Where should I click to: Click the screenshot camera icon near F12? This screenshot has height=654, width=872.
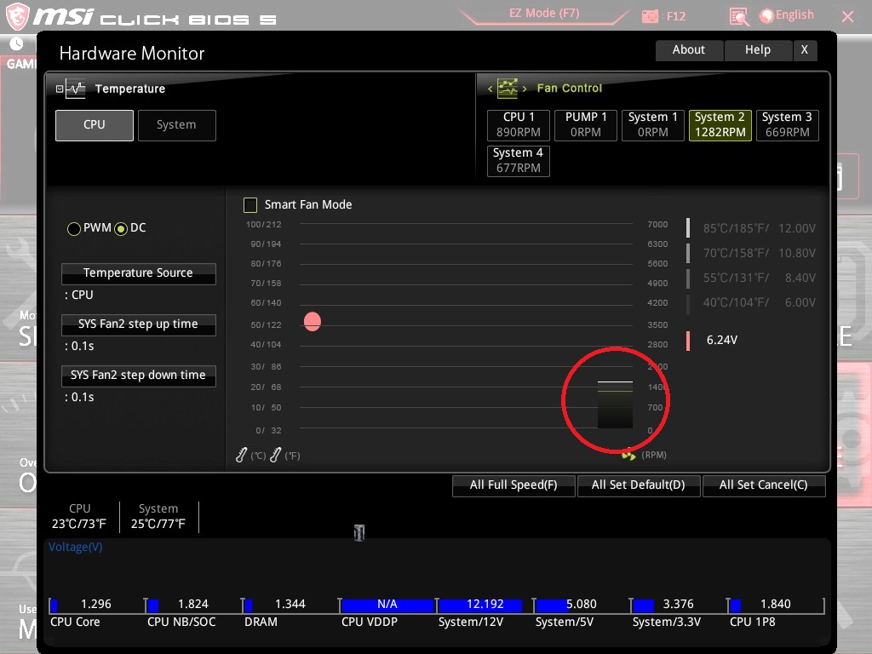tap(650, 16)
